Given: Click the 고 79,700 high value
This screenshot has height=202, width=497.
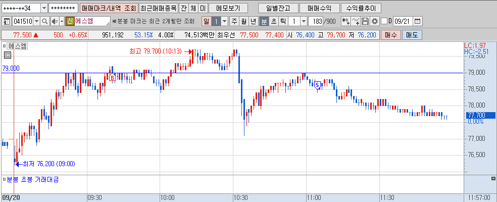Looking at the screenshot, I should (331, 35).
